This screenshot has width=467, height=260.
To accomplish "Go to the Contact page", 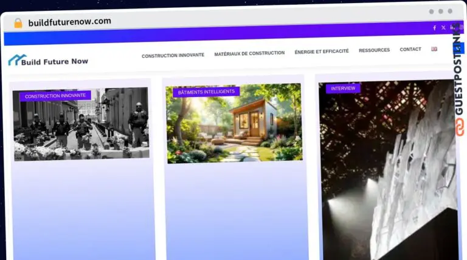I will pyautogui.click(x=410, y=50).
